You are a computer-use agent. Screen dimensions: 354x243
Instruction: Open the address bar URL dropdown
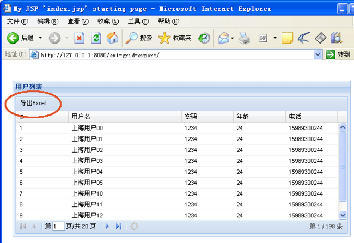pos(318,54)
